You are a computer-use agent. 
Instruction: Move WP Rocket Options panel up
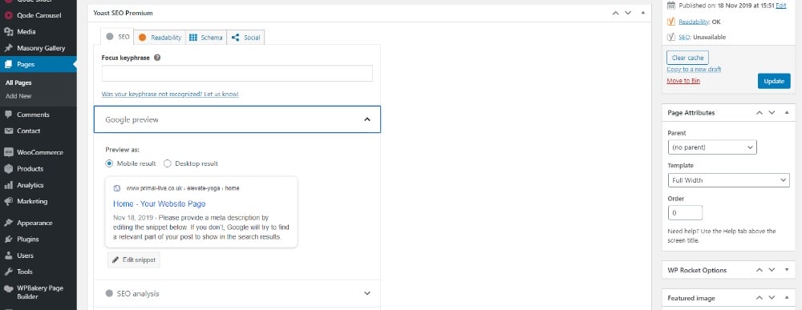click(x=759, y=270)
